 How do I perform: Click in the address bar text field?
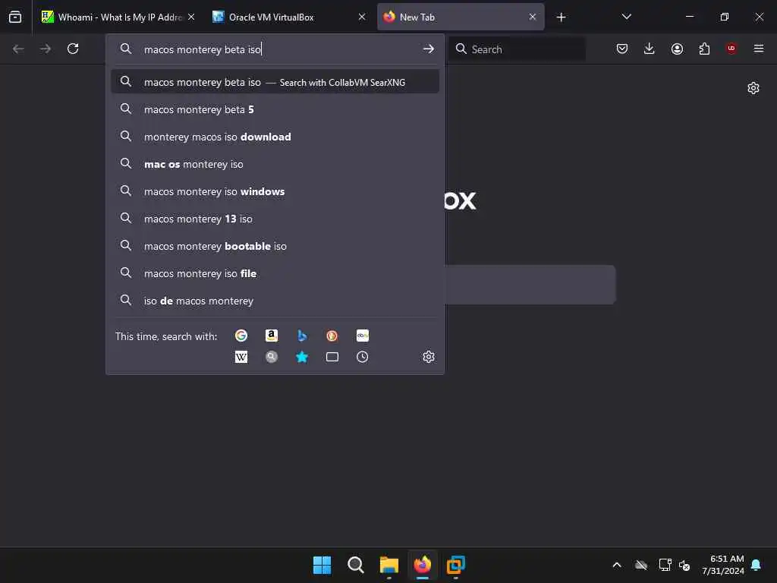point(278,49)
